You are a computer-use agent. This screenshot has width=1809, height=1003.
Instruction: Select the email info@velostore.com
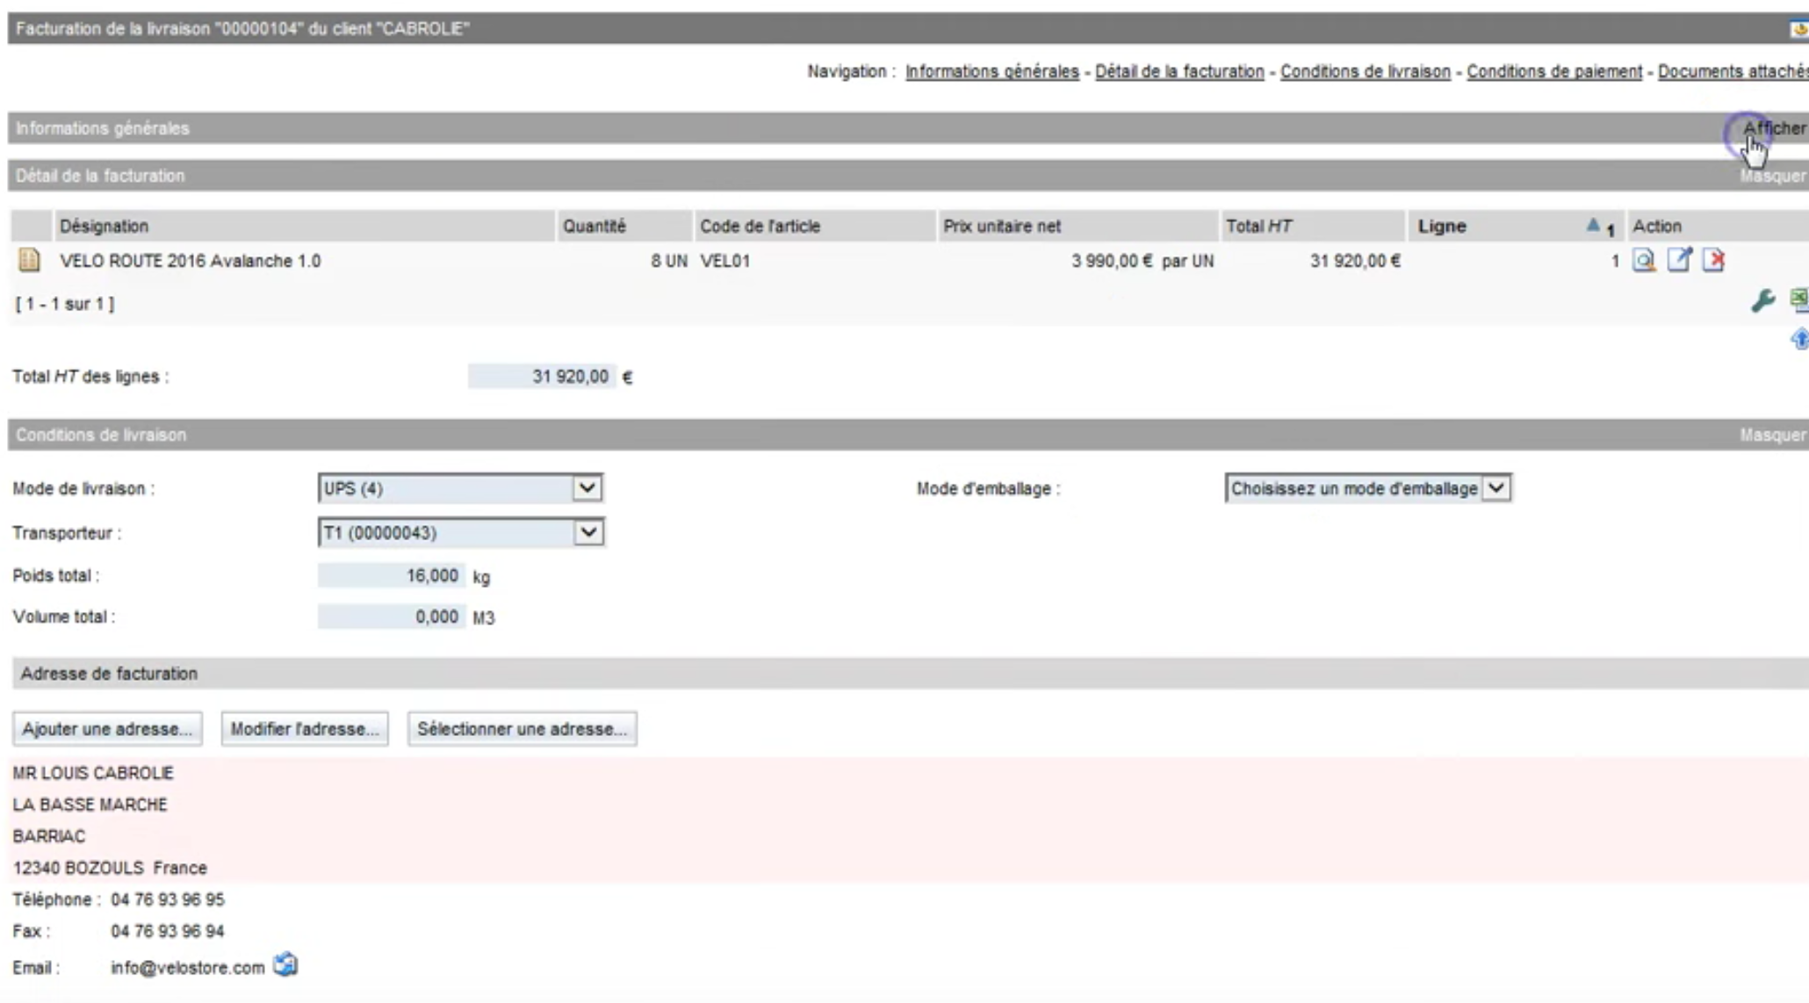pos(187,968)
